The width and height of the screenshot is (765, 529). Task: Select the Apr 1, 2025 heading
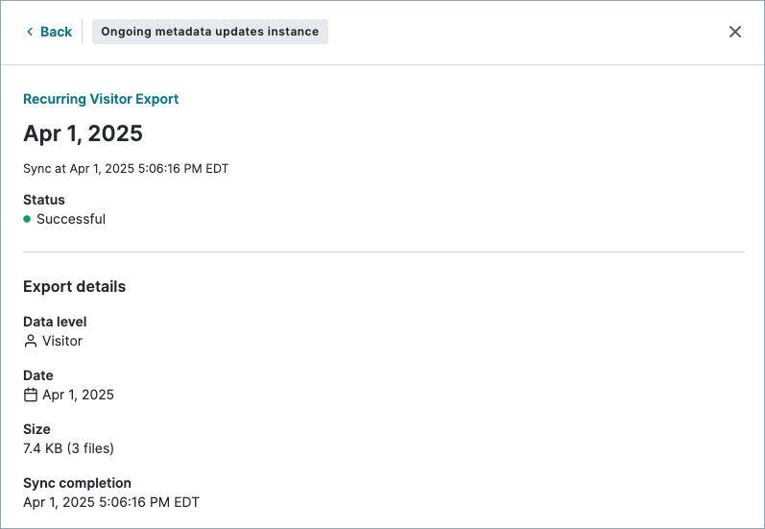coord(83,133)
